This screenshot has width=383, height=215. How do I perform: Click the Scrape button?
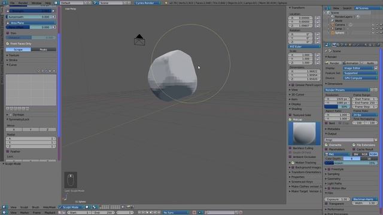coord(19,50)
